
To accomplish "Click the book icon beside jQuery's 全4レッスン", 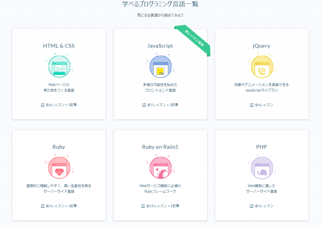I will 251,105.
